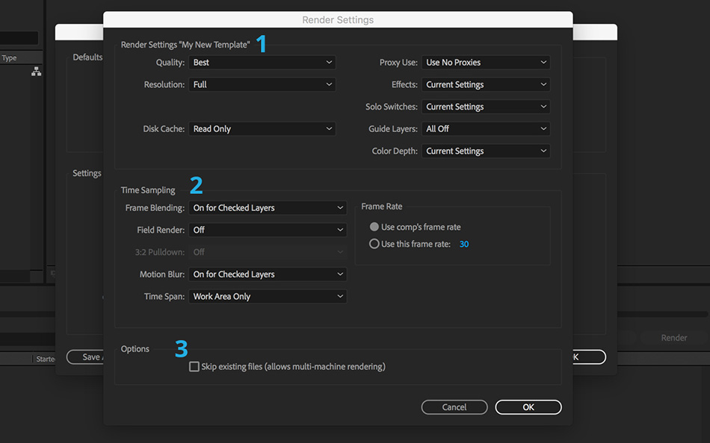Screen dimensions: 710x443
Task: Change the Effects dropdown setting
Action: tap(486, 85)
